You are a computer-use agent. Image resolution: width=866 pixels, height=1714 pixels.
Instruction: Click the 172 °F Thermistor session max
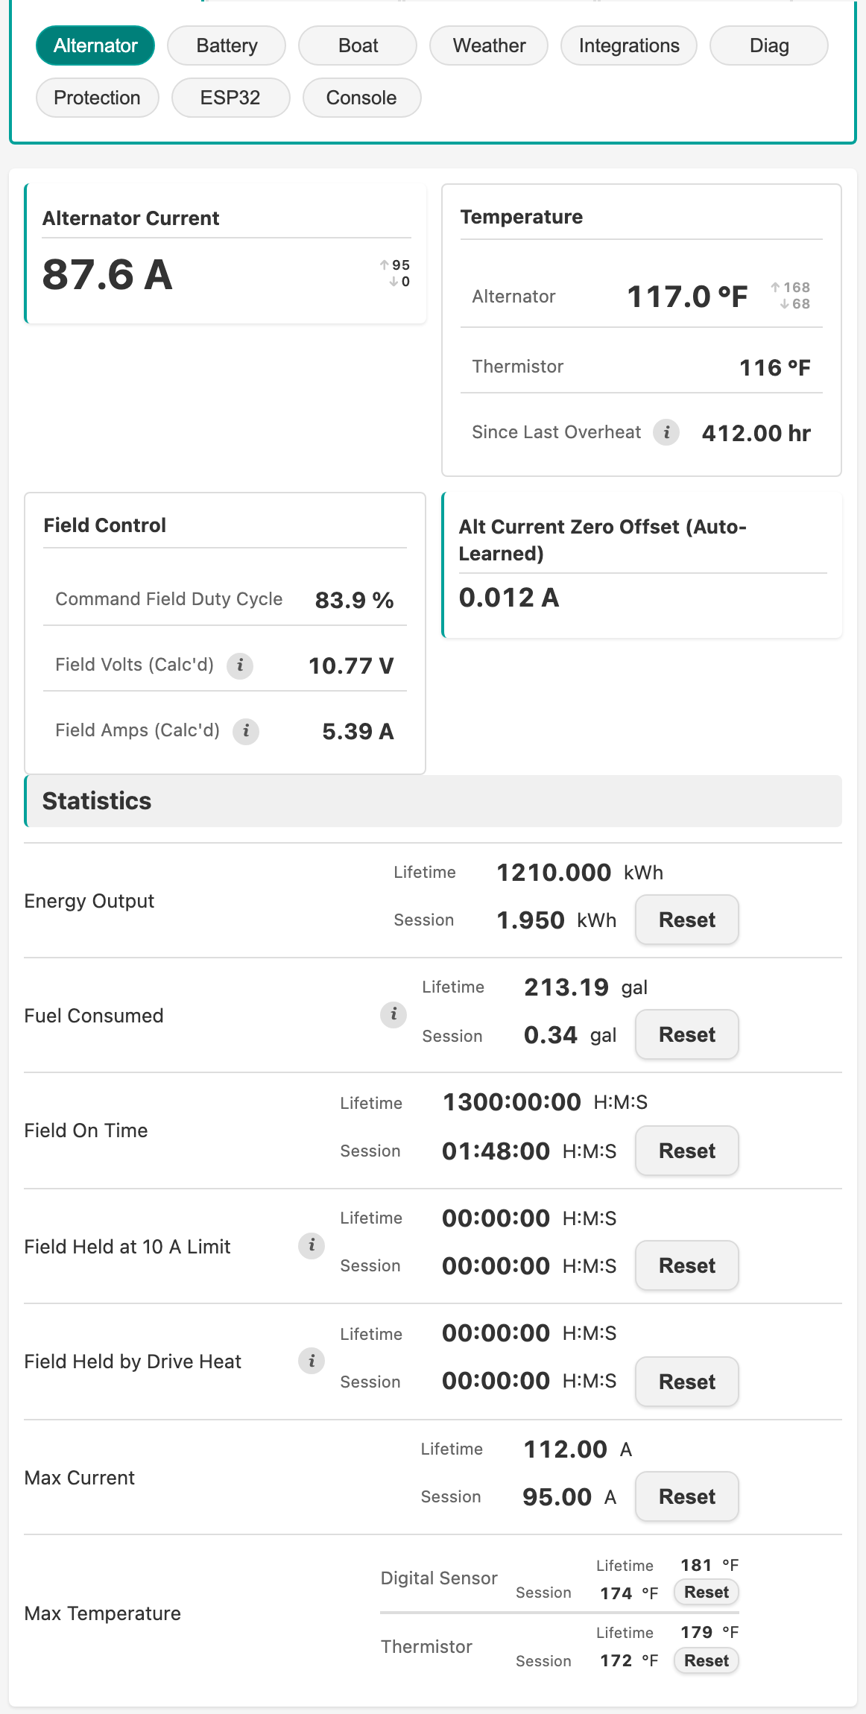click(x=629, y=1660)
